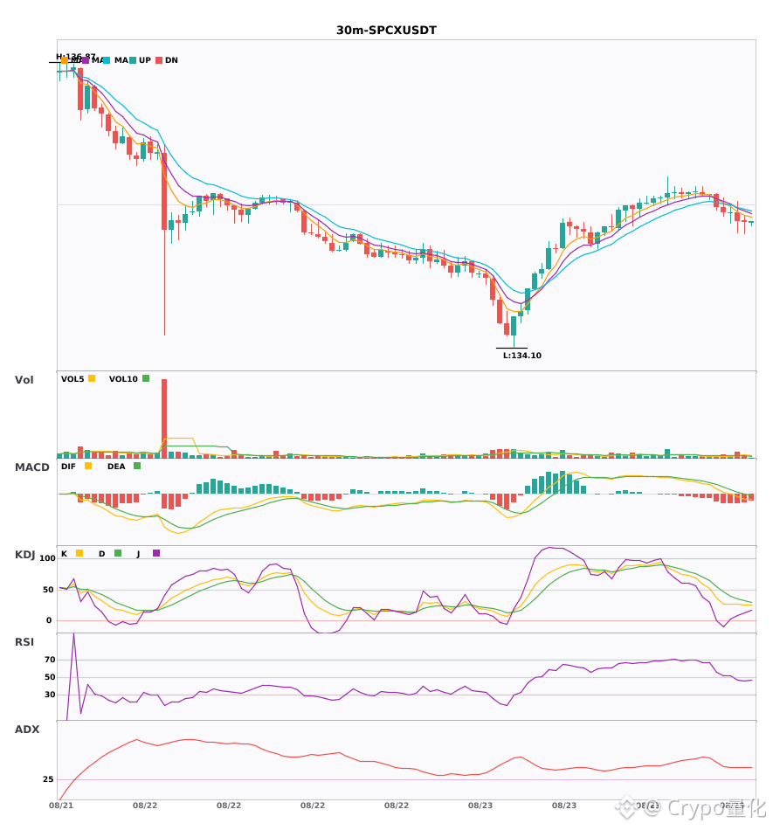The width and height of the screenshot is (773, 830).
Task: Select the DIF legend text
Action: 68,467
